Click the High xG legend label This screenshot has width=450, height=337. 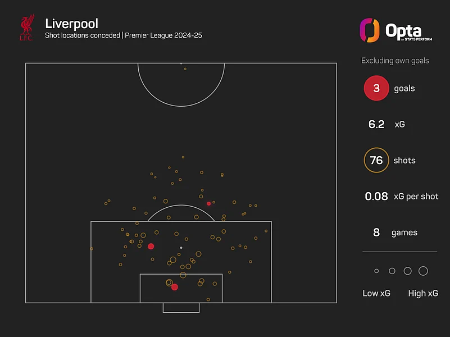point(423,293)
